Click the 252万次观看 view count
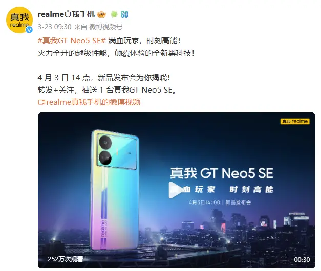 66,259
